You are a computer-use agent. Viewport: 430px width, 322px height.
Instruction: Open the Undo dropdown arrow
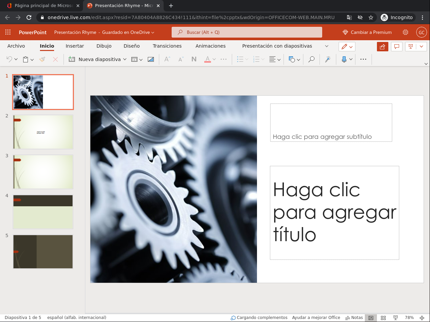16,60
